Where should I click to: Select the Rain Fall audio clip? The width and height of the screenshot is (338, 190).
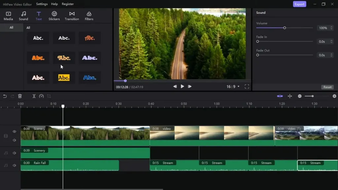tap(70, 165)
